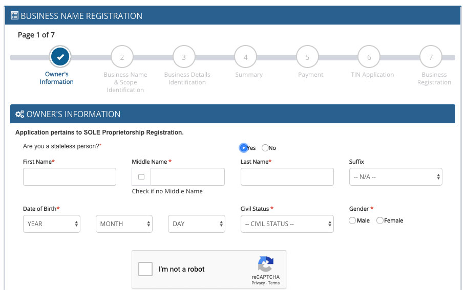
Task: Open the reCAPTCHA Privacy link
Action: 258,283
